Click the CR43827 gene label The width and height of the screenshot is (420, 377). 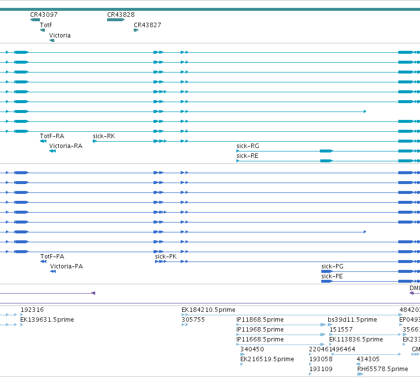pos(148,25)
